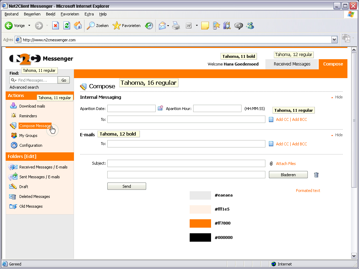Click the Edit with Word icon
The width and height of the screenshot is (359, 269).
[189, 26]
